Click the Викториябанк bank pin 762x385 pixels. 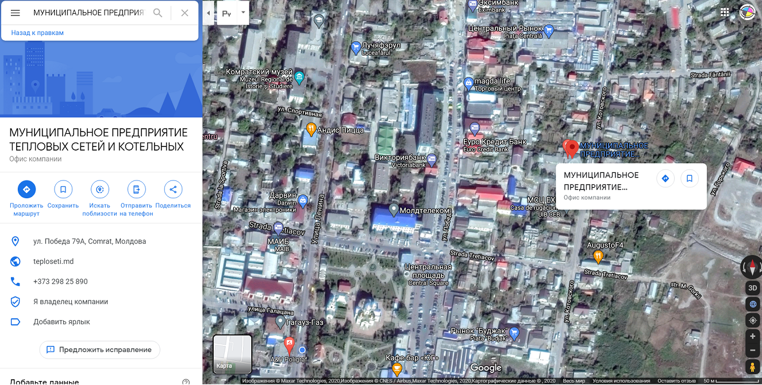(432, 159)
